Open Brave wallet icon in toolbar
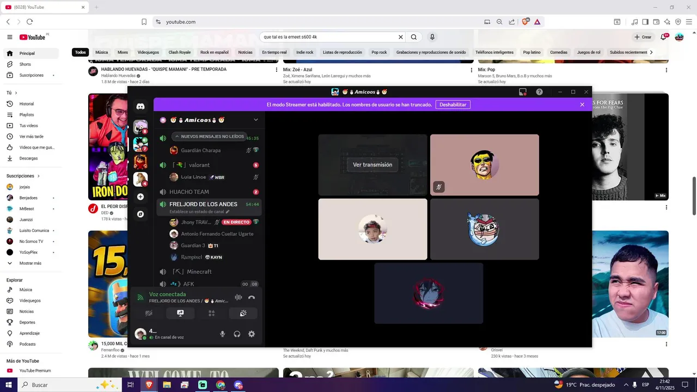The height and width of the screenshot is (392, 697). coord(656,22)
